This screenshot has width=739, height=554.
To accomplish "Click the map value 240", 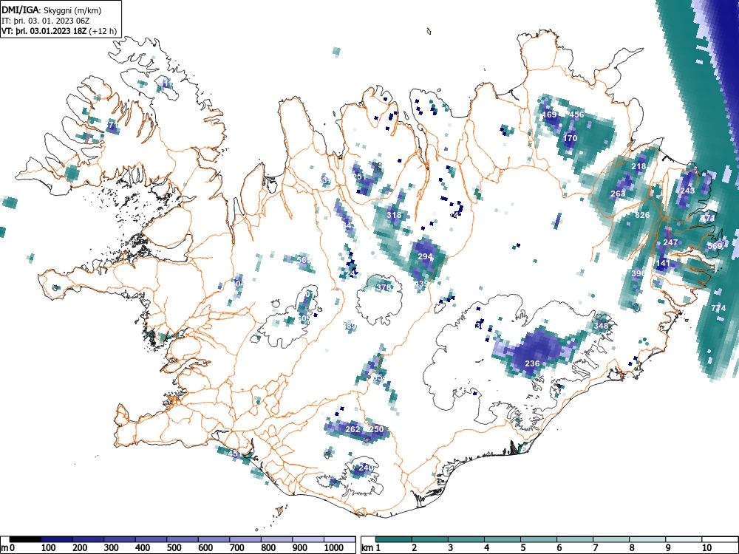I will tap(366, 468).
